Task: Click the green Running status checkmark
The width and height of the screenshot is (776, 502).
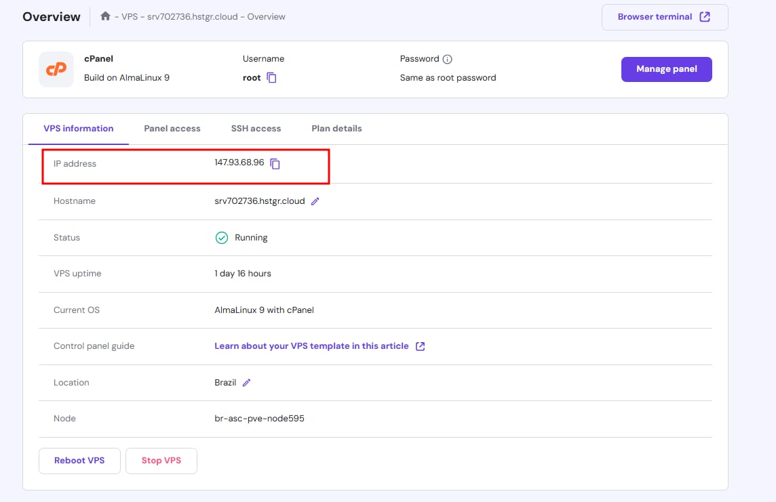Action: click(221, 238)
